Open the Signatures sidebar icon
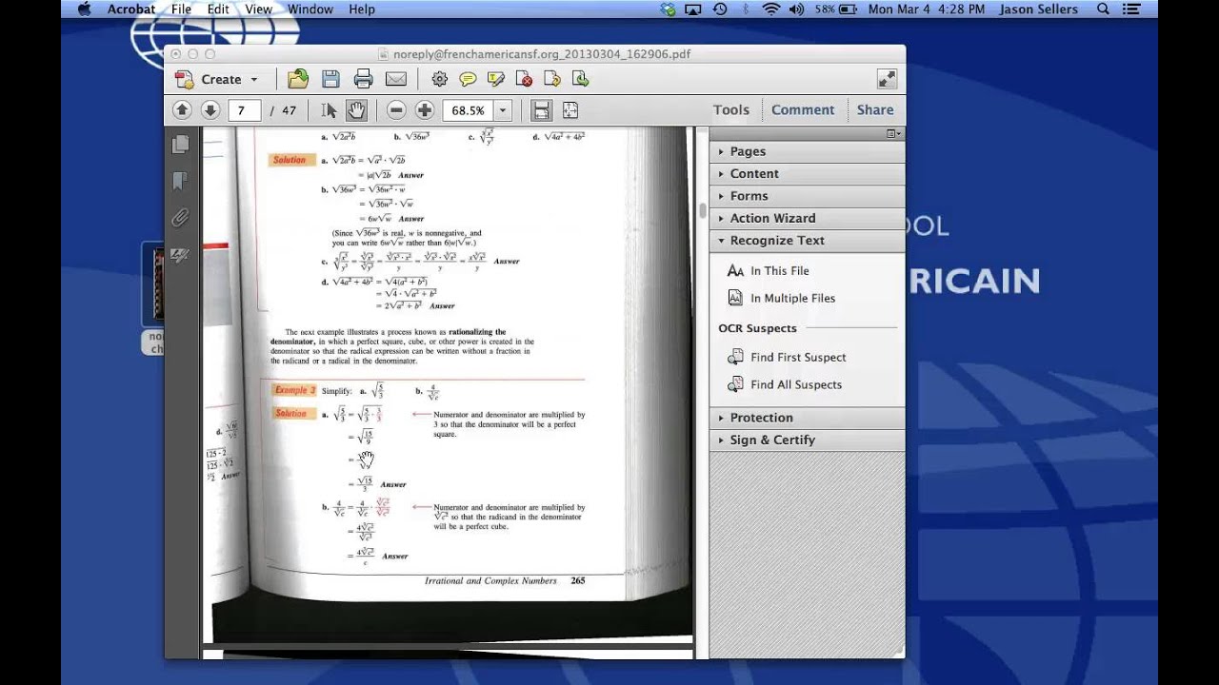Image resolution: width=1219 pixels, height=685 pixels. coord(180,255)
